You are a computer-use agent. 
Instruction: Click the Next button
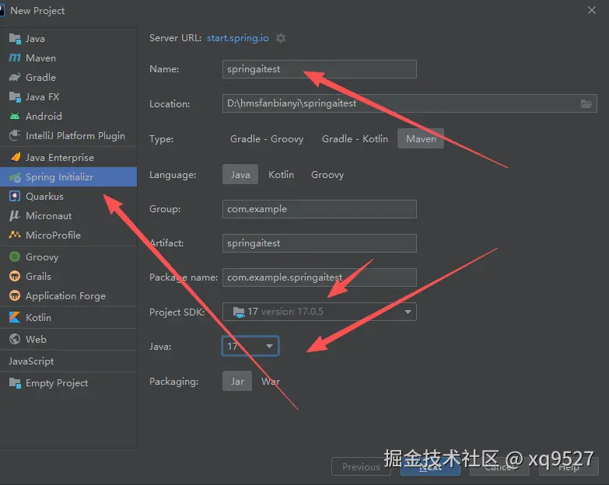(x=430, y=466)
